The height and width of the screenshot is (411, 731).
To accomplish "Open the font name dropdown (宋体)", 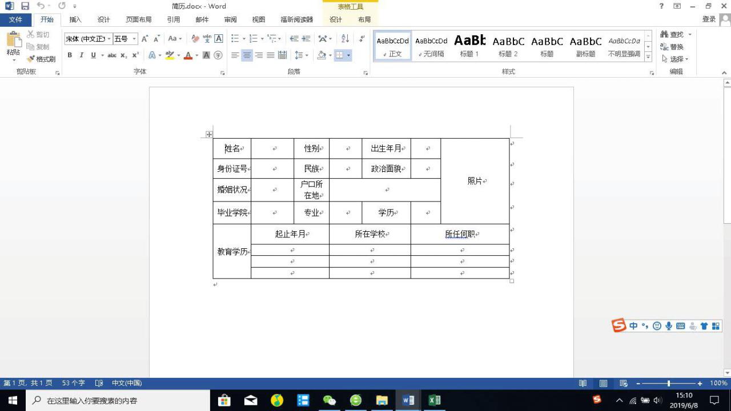I will point(109,39).
